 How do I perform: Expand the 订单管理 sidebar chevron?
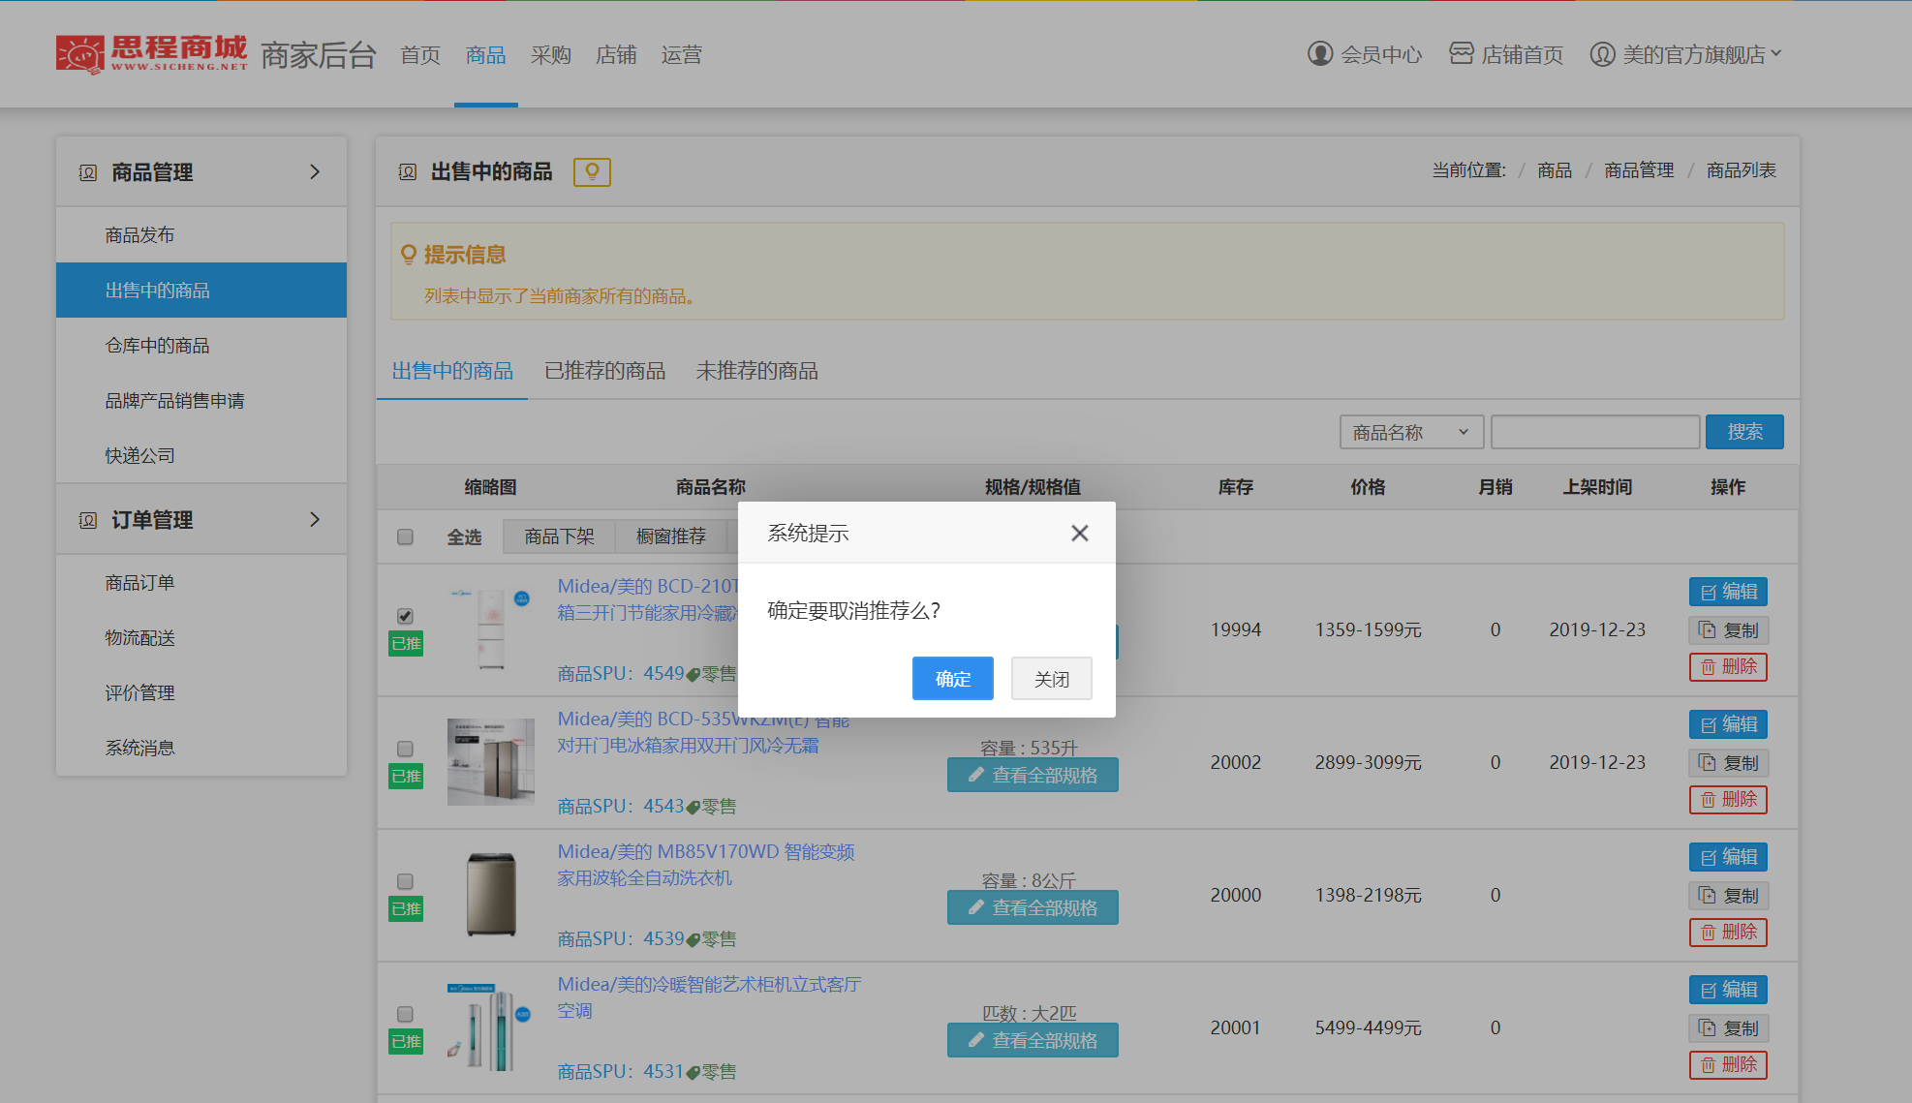(315, 519)
